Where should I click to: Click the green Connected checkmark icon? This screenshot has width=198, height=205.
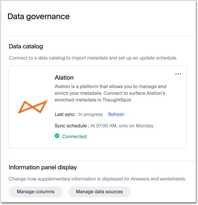[x=57, y=136]
